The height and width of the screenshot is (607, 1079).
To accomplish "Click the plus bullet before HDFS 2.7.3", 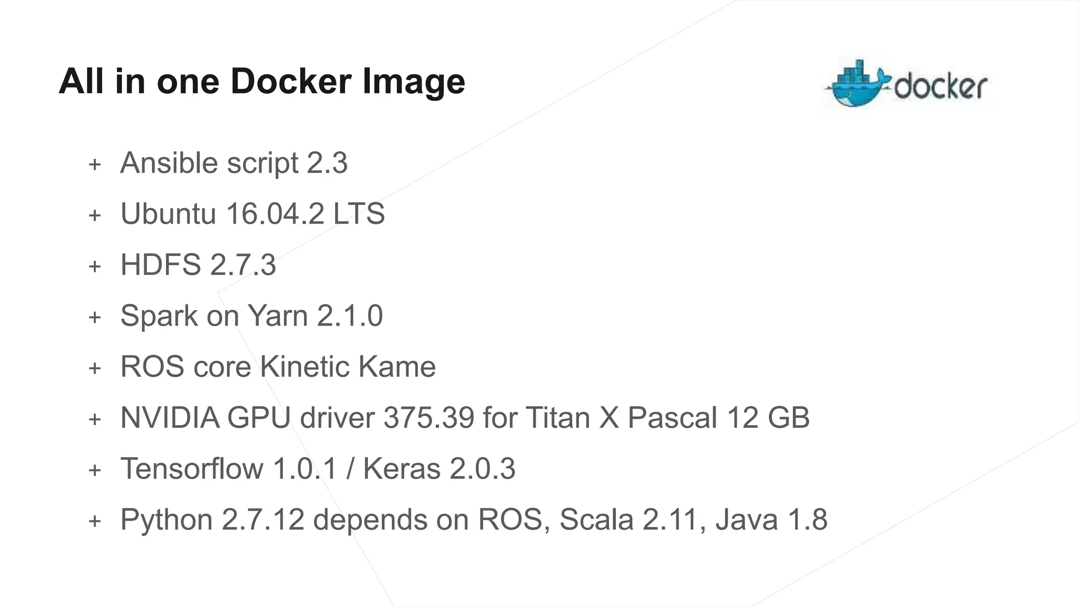I will click(95, 267).
